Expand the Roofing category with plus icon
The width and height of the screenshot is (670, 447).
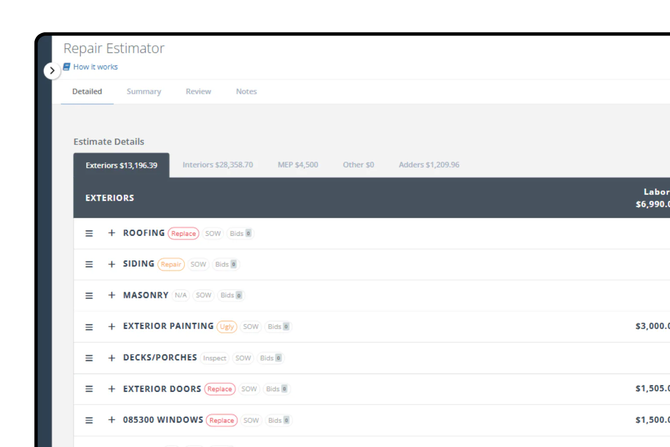[112, 233]
